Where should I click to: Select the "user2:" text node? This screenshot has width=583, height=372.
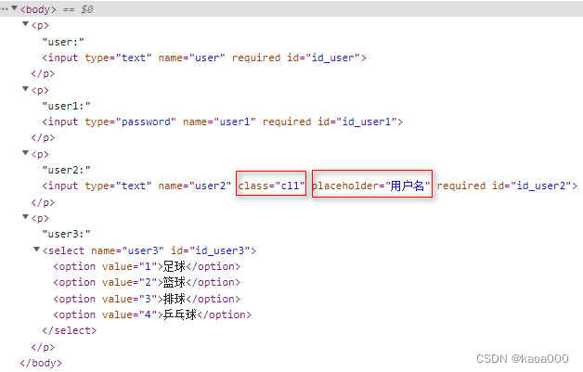click(x=66, y=170)
